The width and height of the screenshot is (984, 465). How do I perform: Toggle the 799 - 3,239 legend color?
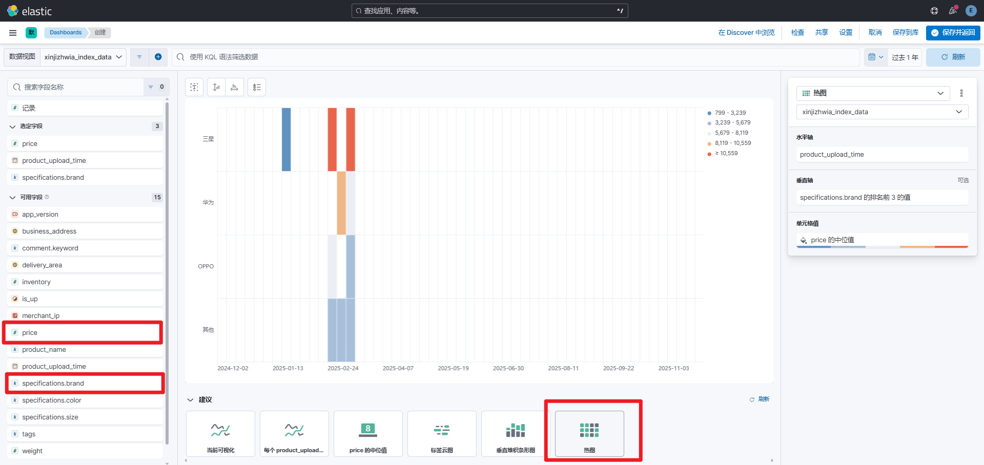tap(709, 113)
